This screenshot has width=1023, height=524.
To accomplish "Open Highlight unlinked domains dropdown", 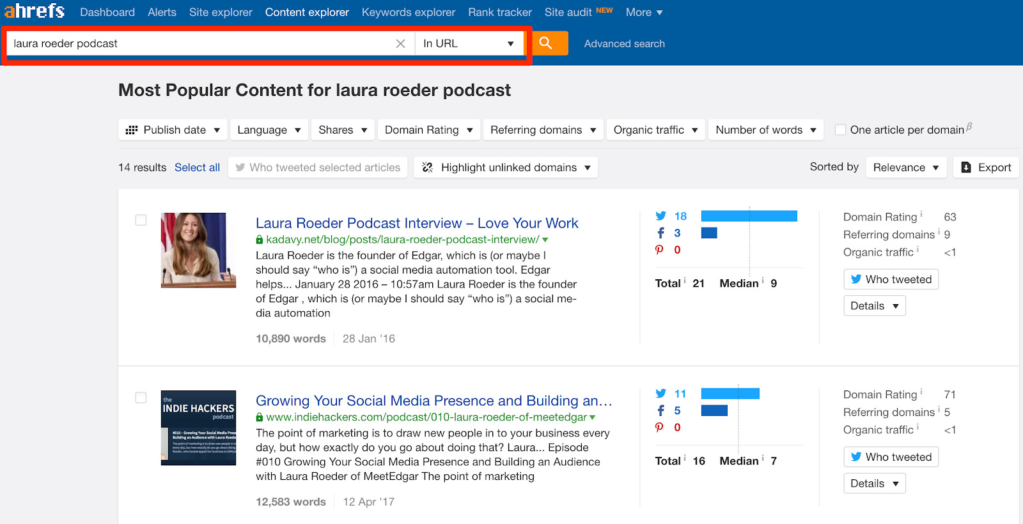I will point(506,167).
